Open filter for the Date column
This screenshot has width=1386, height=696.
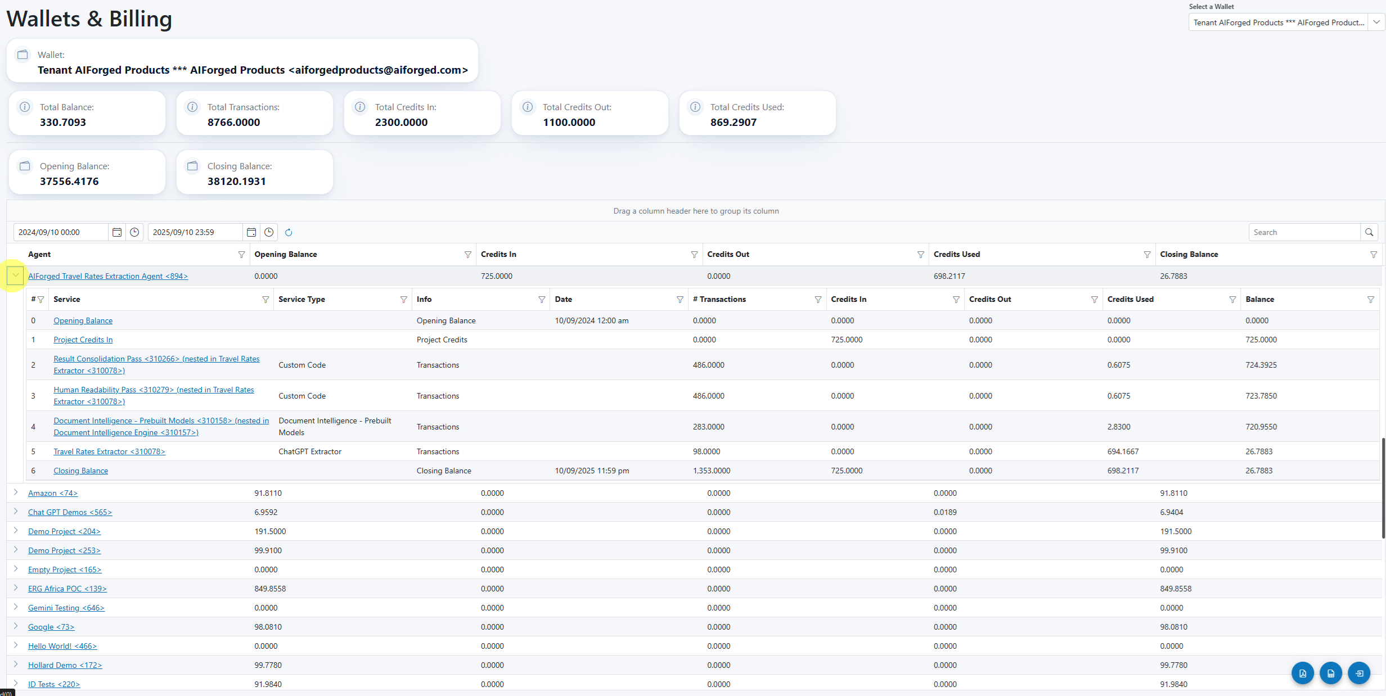[x=679, y=300]
